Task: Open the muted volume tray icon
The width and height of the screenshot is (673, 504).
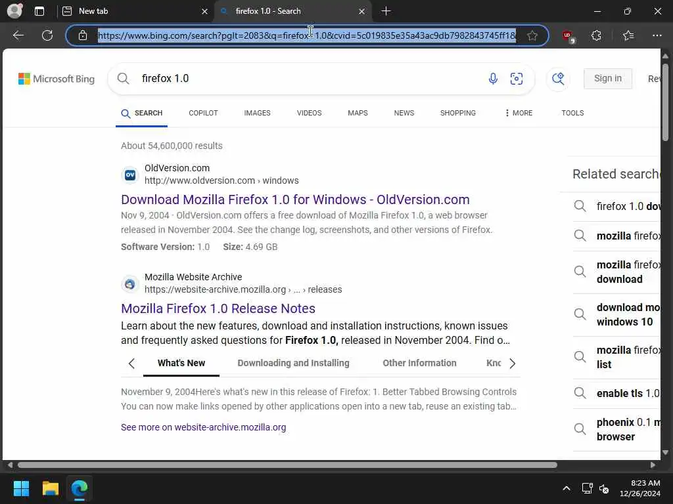Action: [604, 488]
